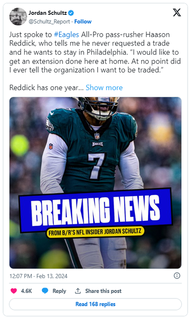
Task: Click the blue reply speech bubble icon
Action: (45, 291)
